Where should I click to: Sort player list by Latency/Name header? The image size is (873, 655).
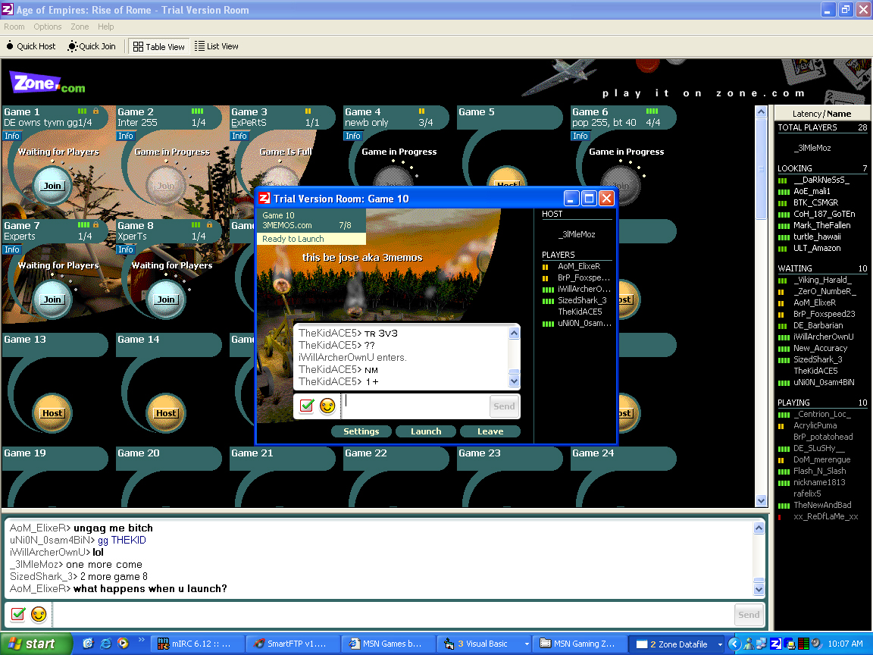(x=821, y=114)
